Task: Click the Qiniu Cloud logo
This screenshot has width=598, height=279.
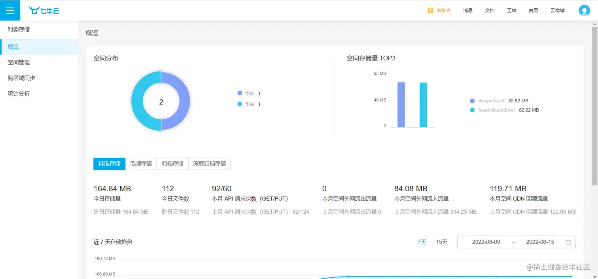Action: [x=44, y=11]
